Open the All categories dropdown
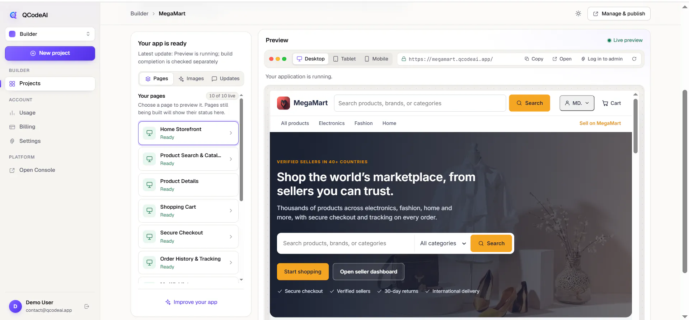Viewport: 689px width, 320px height. (x=443, y=243)
